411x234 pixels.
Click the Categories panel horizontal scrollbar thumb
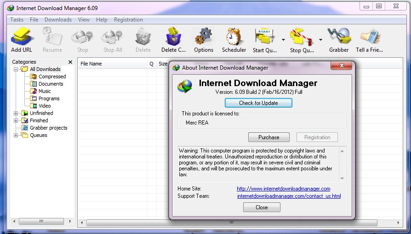pyautogui.click(x=41, y=222)
